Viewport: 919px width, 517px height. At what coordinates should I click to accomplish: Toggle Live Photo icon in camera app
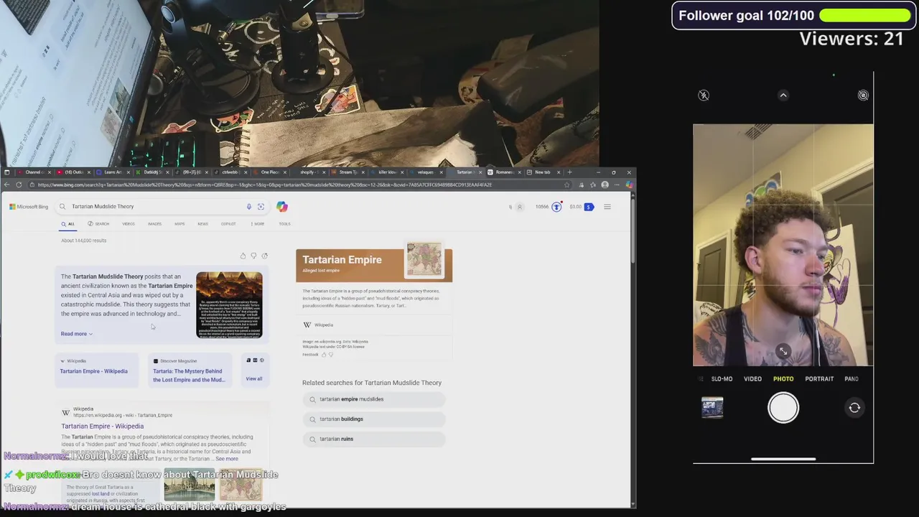pyautogui.click(x=863, y=96)
